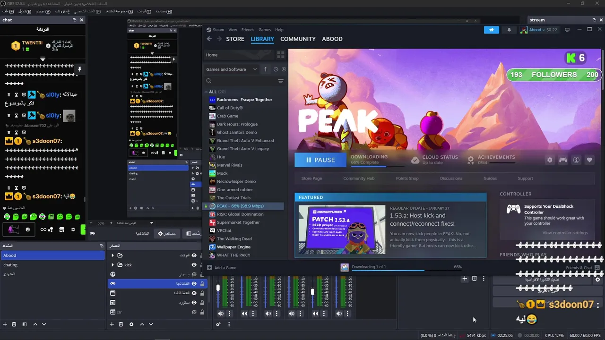Open advanced audio properties gears icon
The width and height of the screenshot is (605, 340).
coord(218,324)
